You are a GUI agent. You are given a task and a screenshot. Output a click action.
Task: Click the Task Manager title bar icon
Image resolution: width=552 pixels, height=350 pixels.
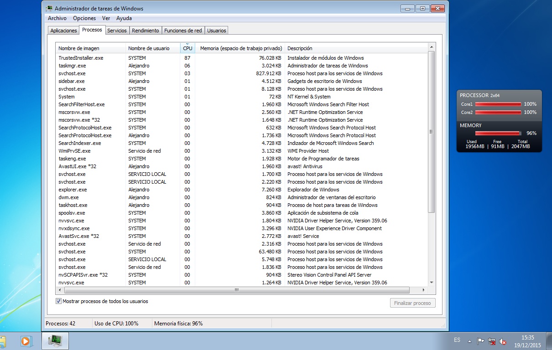[49, 8]
